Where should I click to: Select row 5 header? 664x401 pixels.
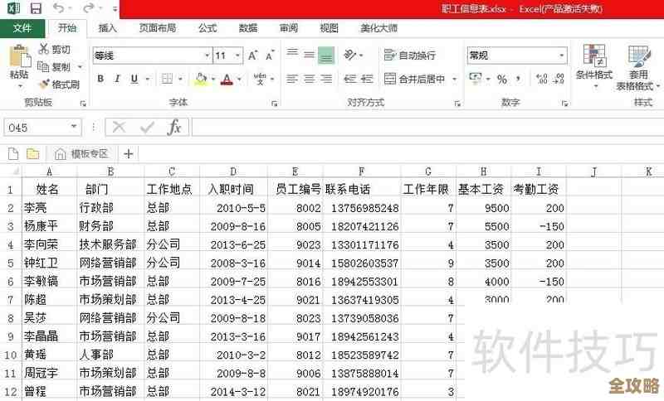11,263
